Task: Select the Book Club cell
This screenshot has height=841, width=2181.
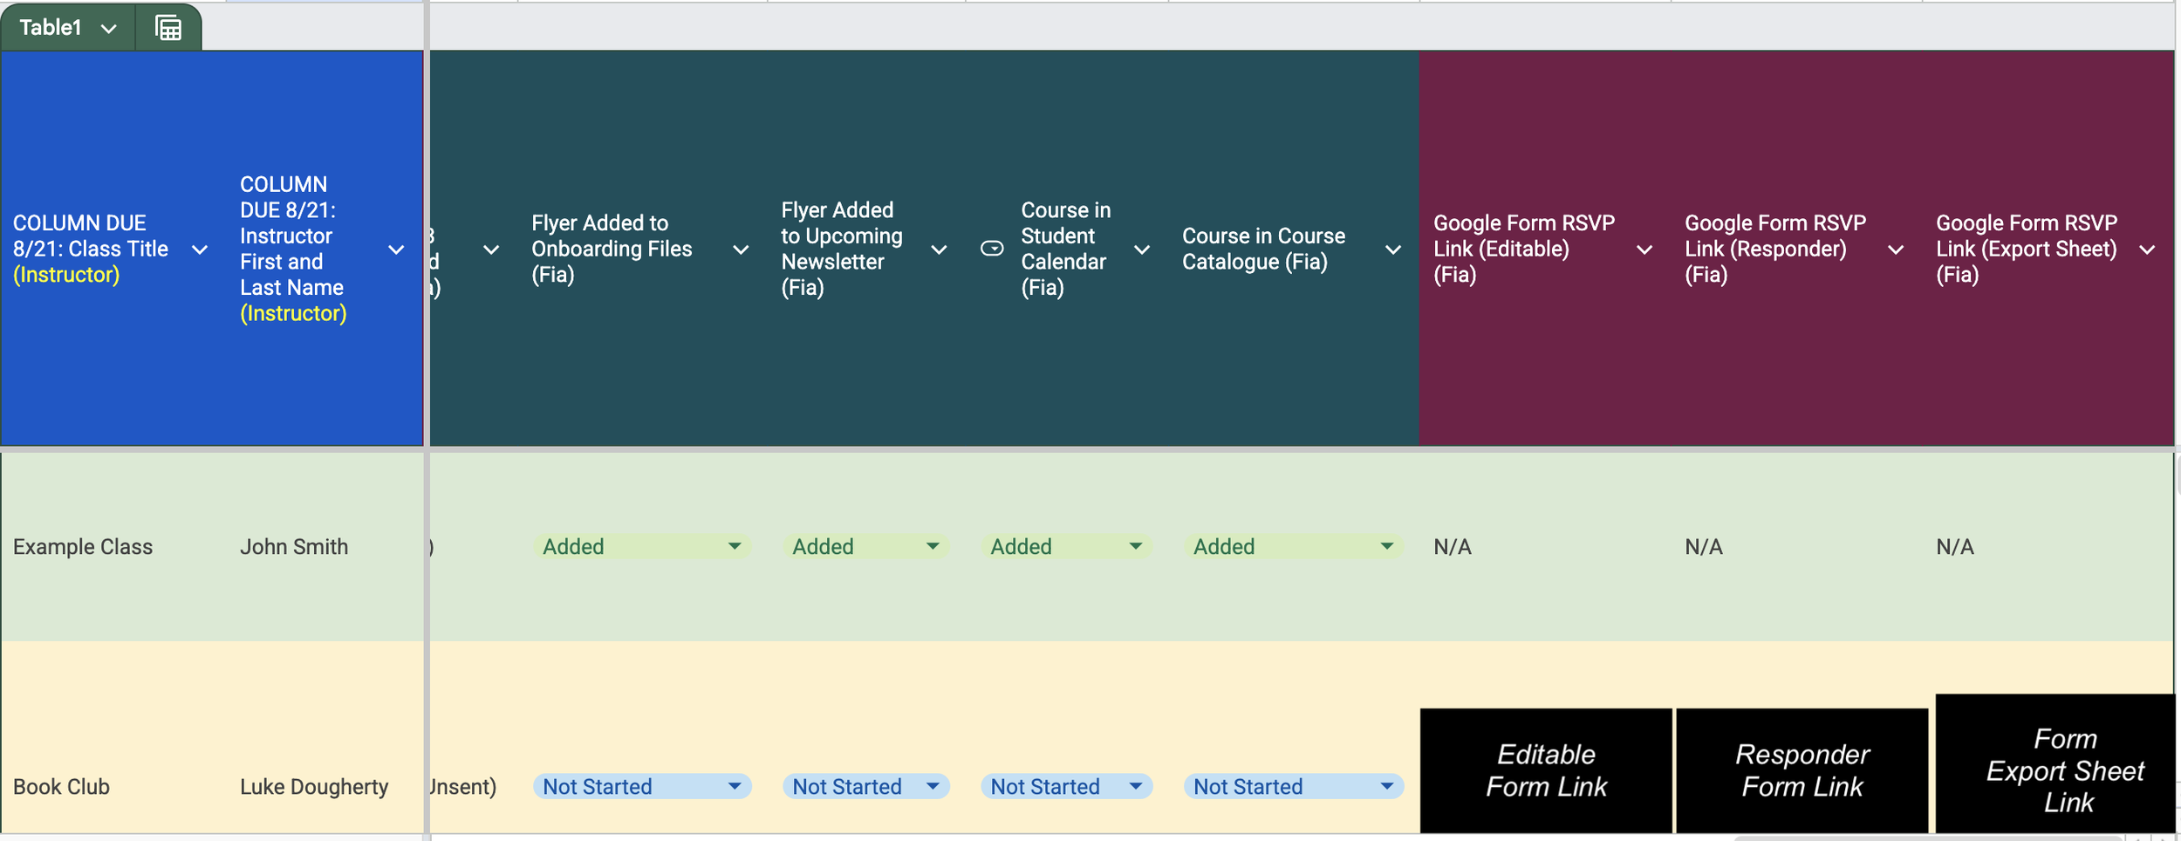Action: click(114, 738)
